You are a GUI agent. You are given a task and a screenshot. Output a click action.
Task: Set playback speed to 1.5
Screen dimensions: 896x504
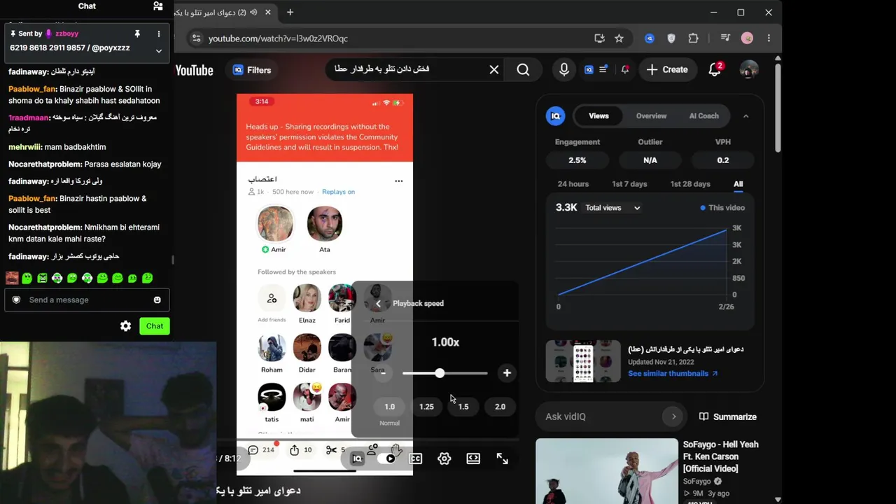[463, 407]
